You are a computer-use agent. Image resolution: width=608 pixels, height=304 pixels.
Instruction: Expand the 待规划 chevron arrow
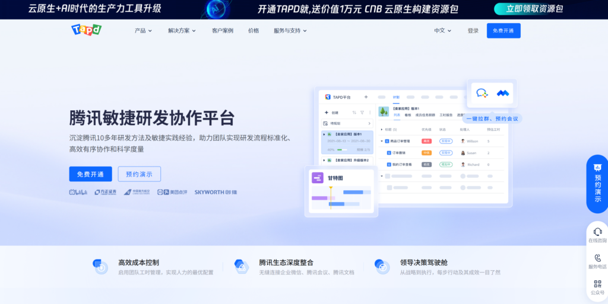(369, 123)
